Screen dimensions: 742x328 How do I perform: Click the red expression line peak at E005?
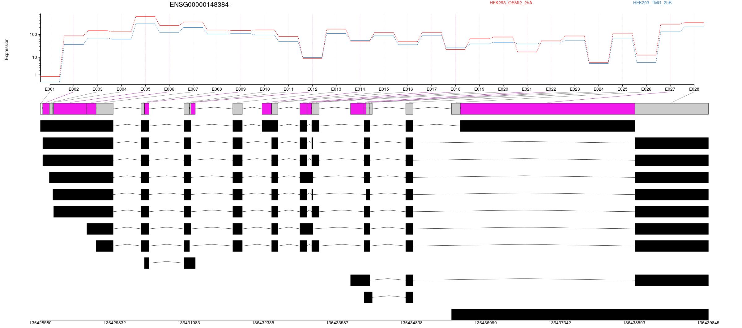pos(145,16)
